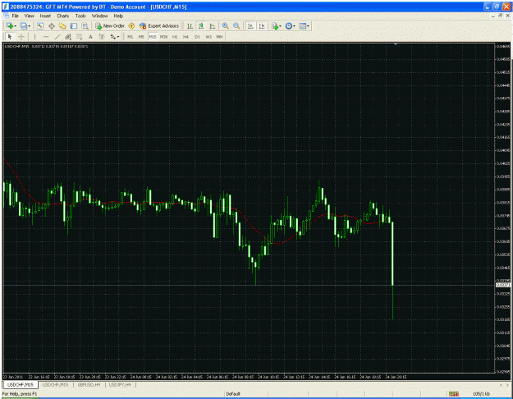Switch chart to candlestick style

(x=201, y=25)
